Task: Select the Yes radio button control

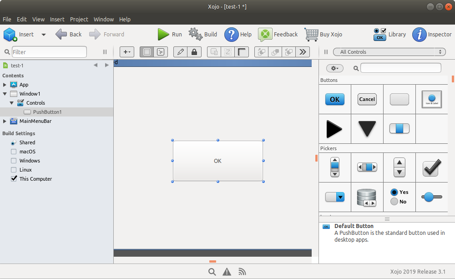Action: tap(399, 192)
